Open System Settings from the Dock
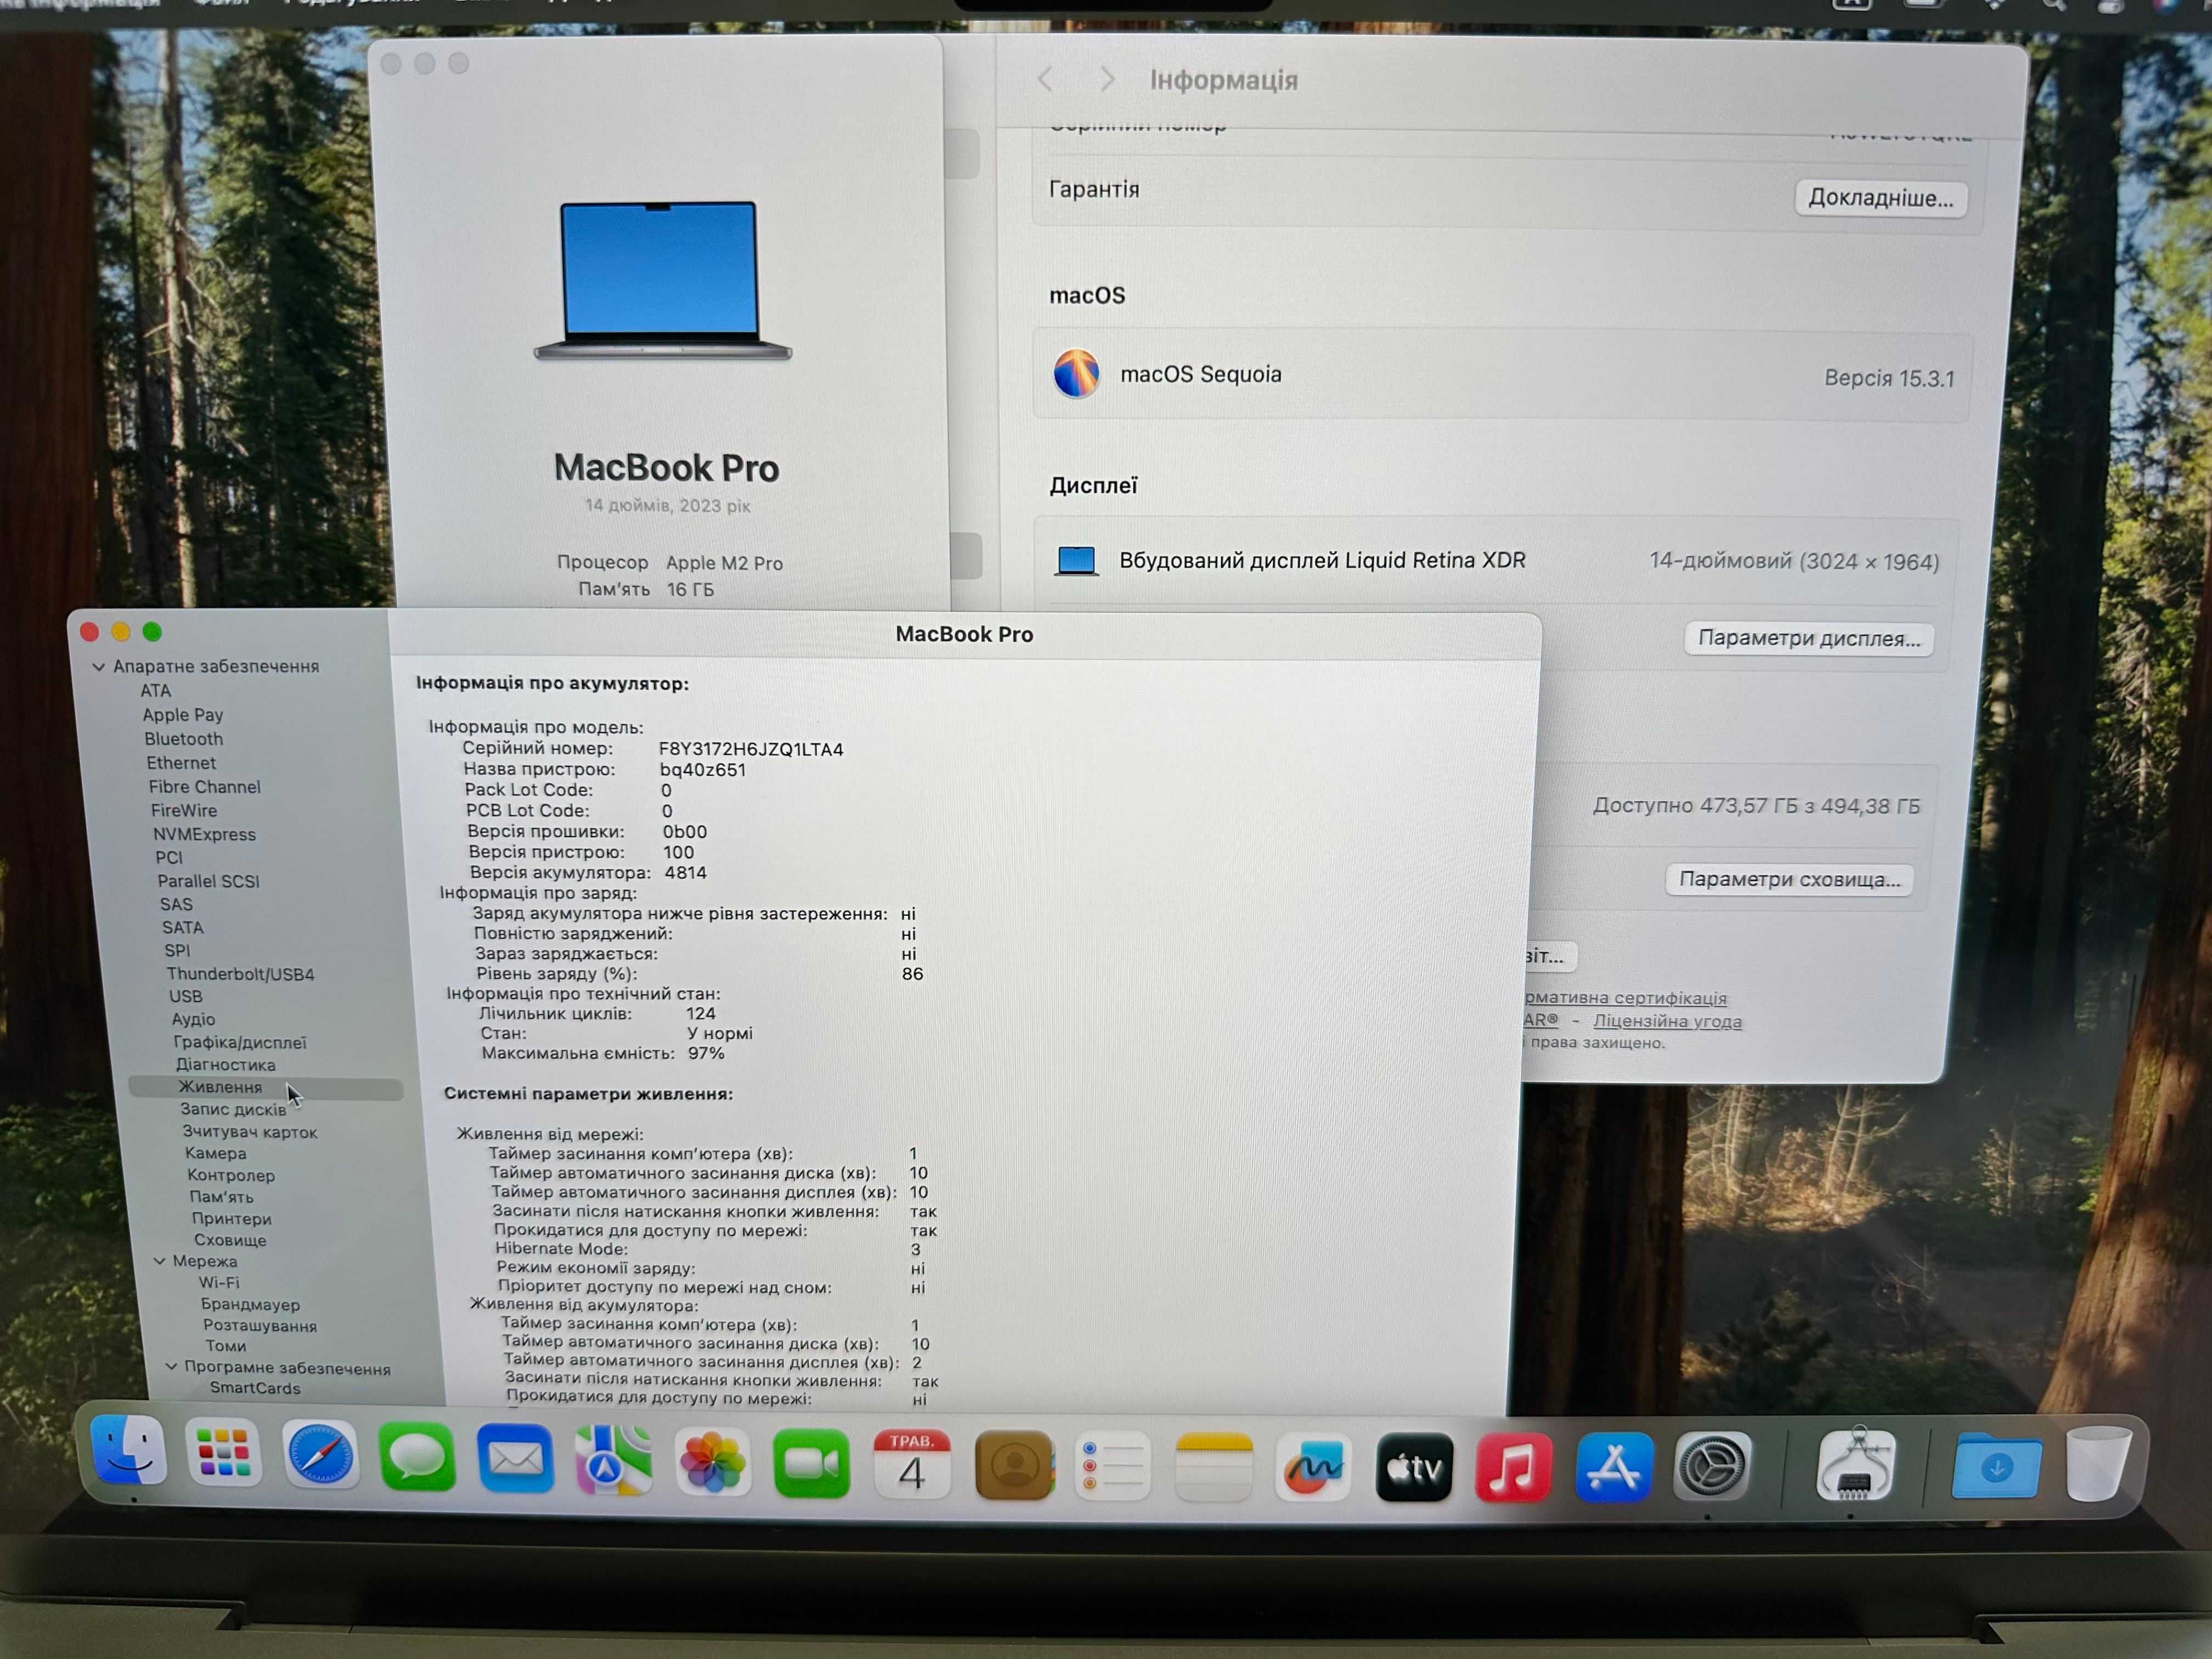The height and width of the screenshot is (1659, 2212). tap(1712, 1466)
